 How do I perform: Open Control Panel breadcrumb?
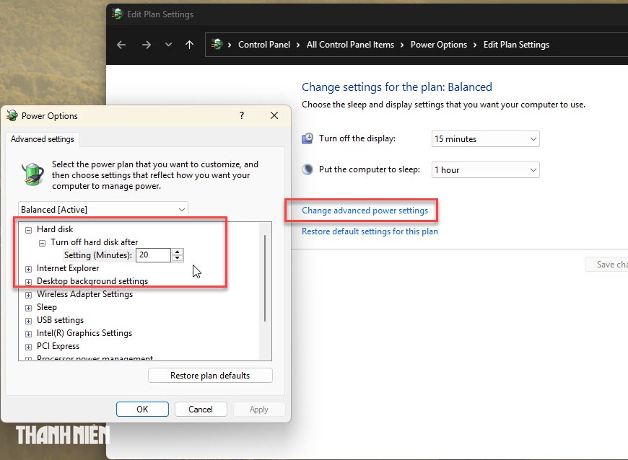pyautogui.click(x=264, y=45)
